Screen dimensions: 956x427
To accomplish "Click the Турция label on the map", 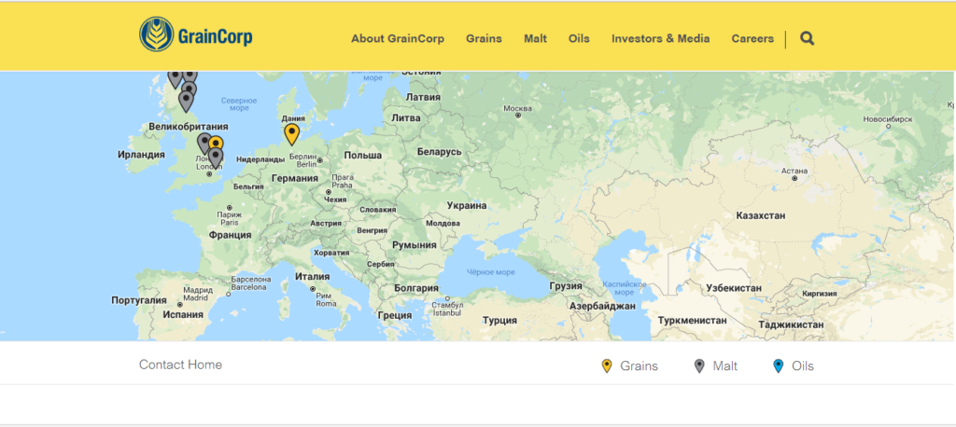I will (500, 321).
